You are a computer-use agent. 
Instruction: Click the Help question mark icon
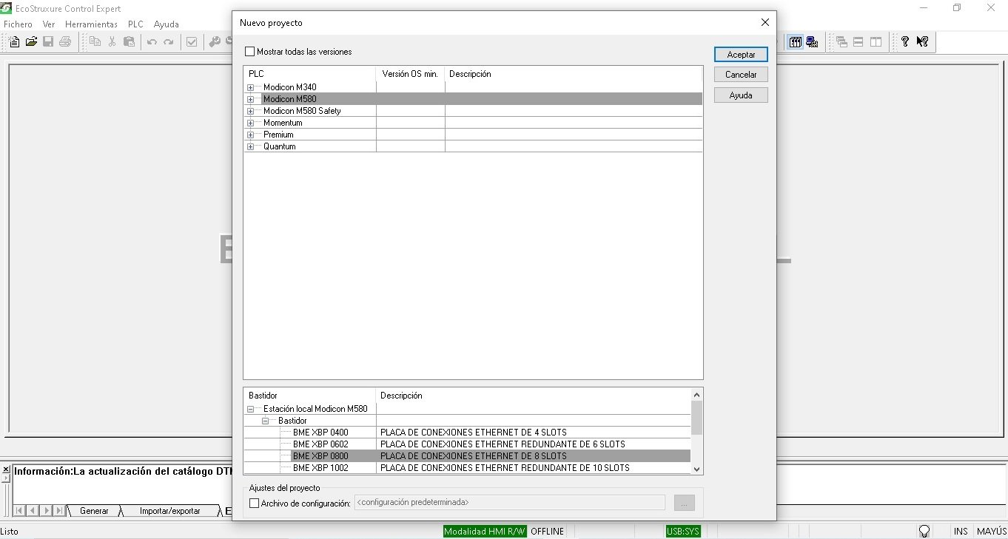coord(904,42)
